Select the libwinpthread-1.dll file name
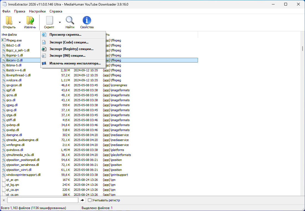Image resolution: width=305 pixels, height=211 pixels. coord(18,75)
